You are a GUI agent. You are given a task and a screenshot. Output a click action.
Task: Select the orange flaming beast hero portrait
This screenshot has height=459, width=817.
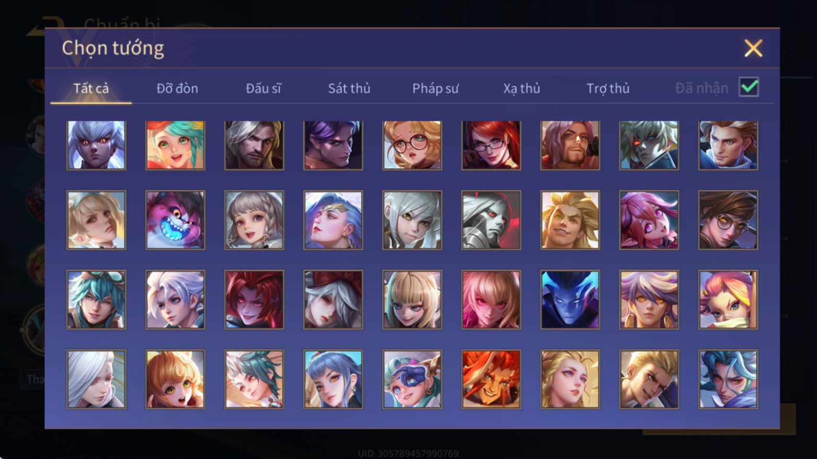click(491, 379)
